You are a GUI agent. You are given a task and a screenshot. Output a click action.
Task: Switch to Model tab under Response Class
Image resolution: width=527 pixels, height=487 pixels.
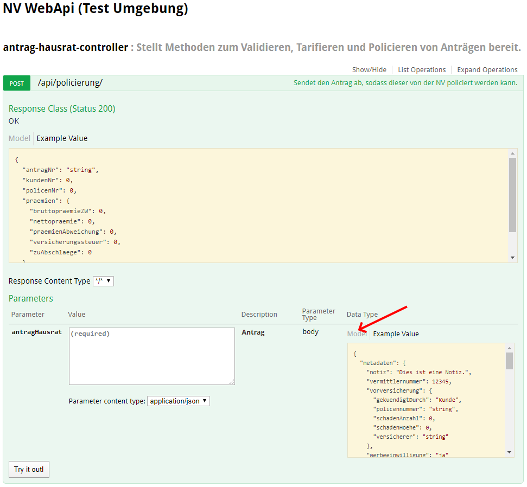(x=20, y=138)
